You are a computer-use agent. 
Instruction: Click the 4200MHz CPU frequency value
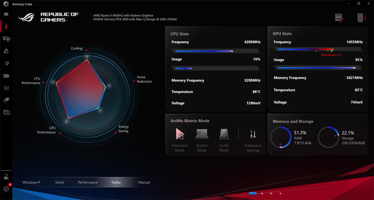click(252, 42)
